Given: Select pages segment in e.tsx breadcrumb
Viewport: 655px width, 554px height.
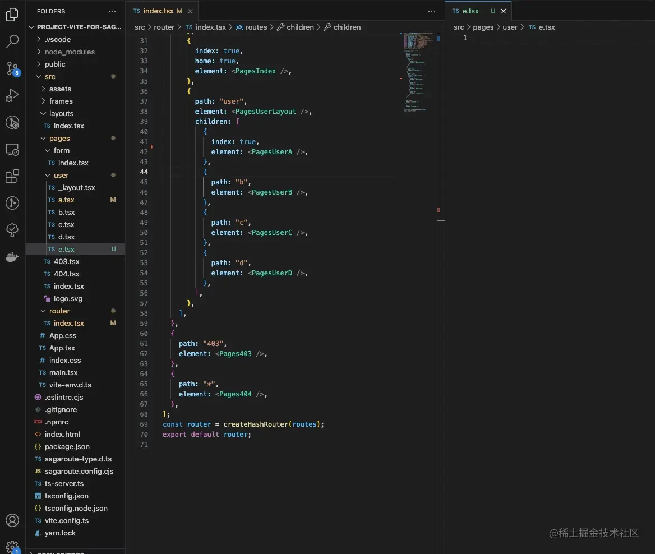Looking at the screenshot, I should 483,27.
